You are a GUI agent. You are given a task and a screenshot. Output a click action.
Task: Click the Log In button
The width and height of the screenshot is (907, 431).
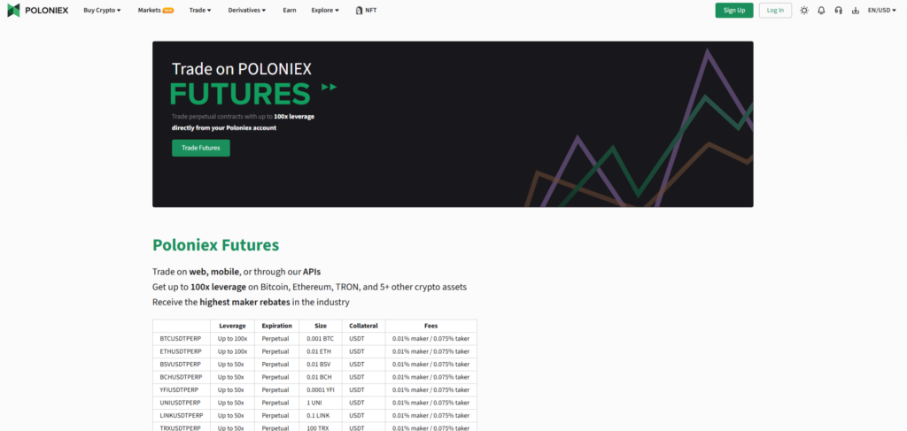click(775, 11)
